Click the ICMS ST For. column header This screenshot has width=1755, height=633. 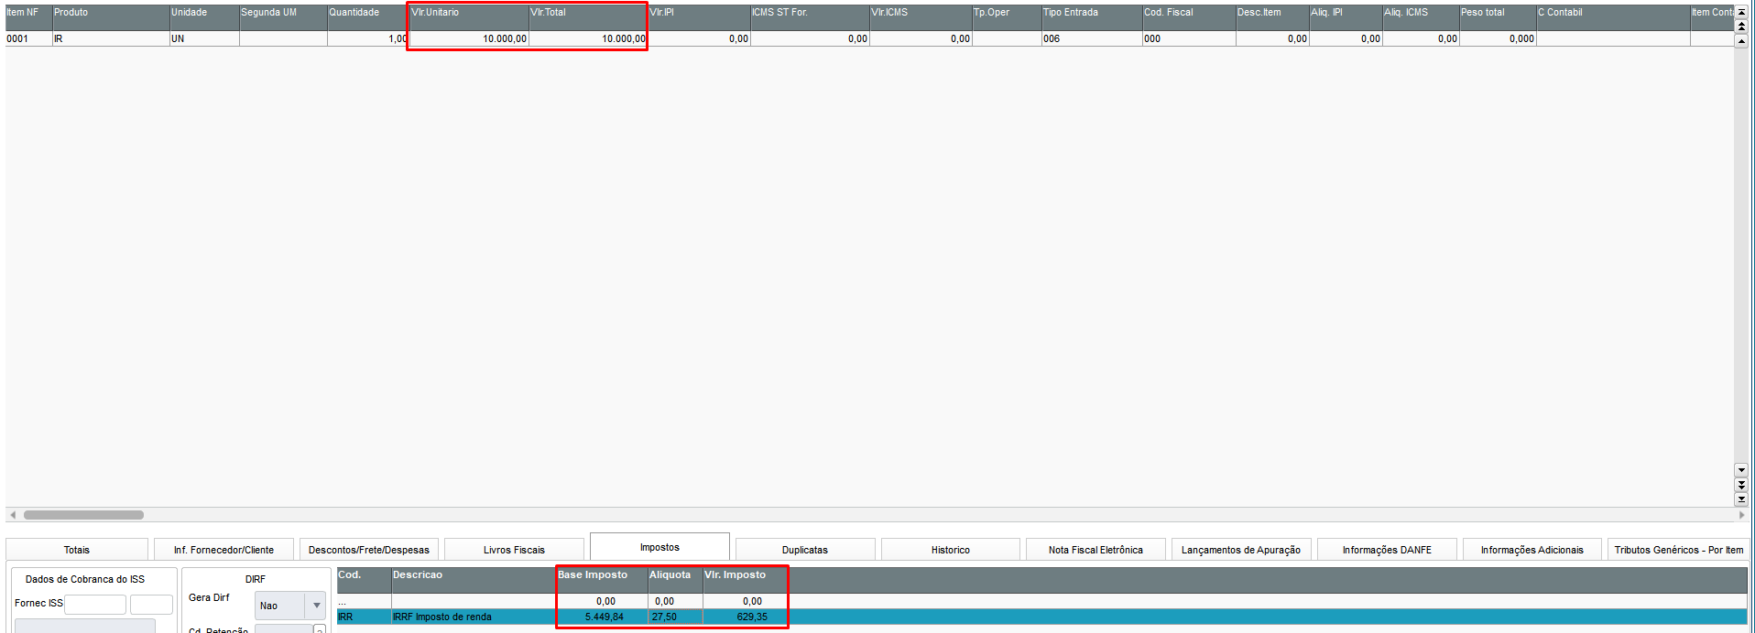[x=810, y=17]
